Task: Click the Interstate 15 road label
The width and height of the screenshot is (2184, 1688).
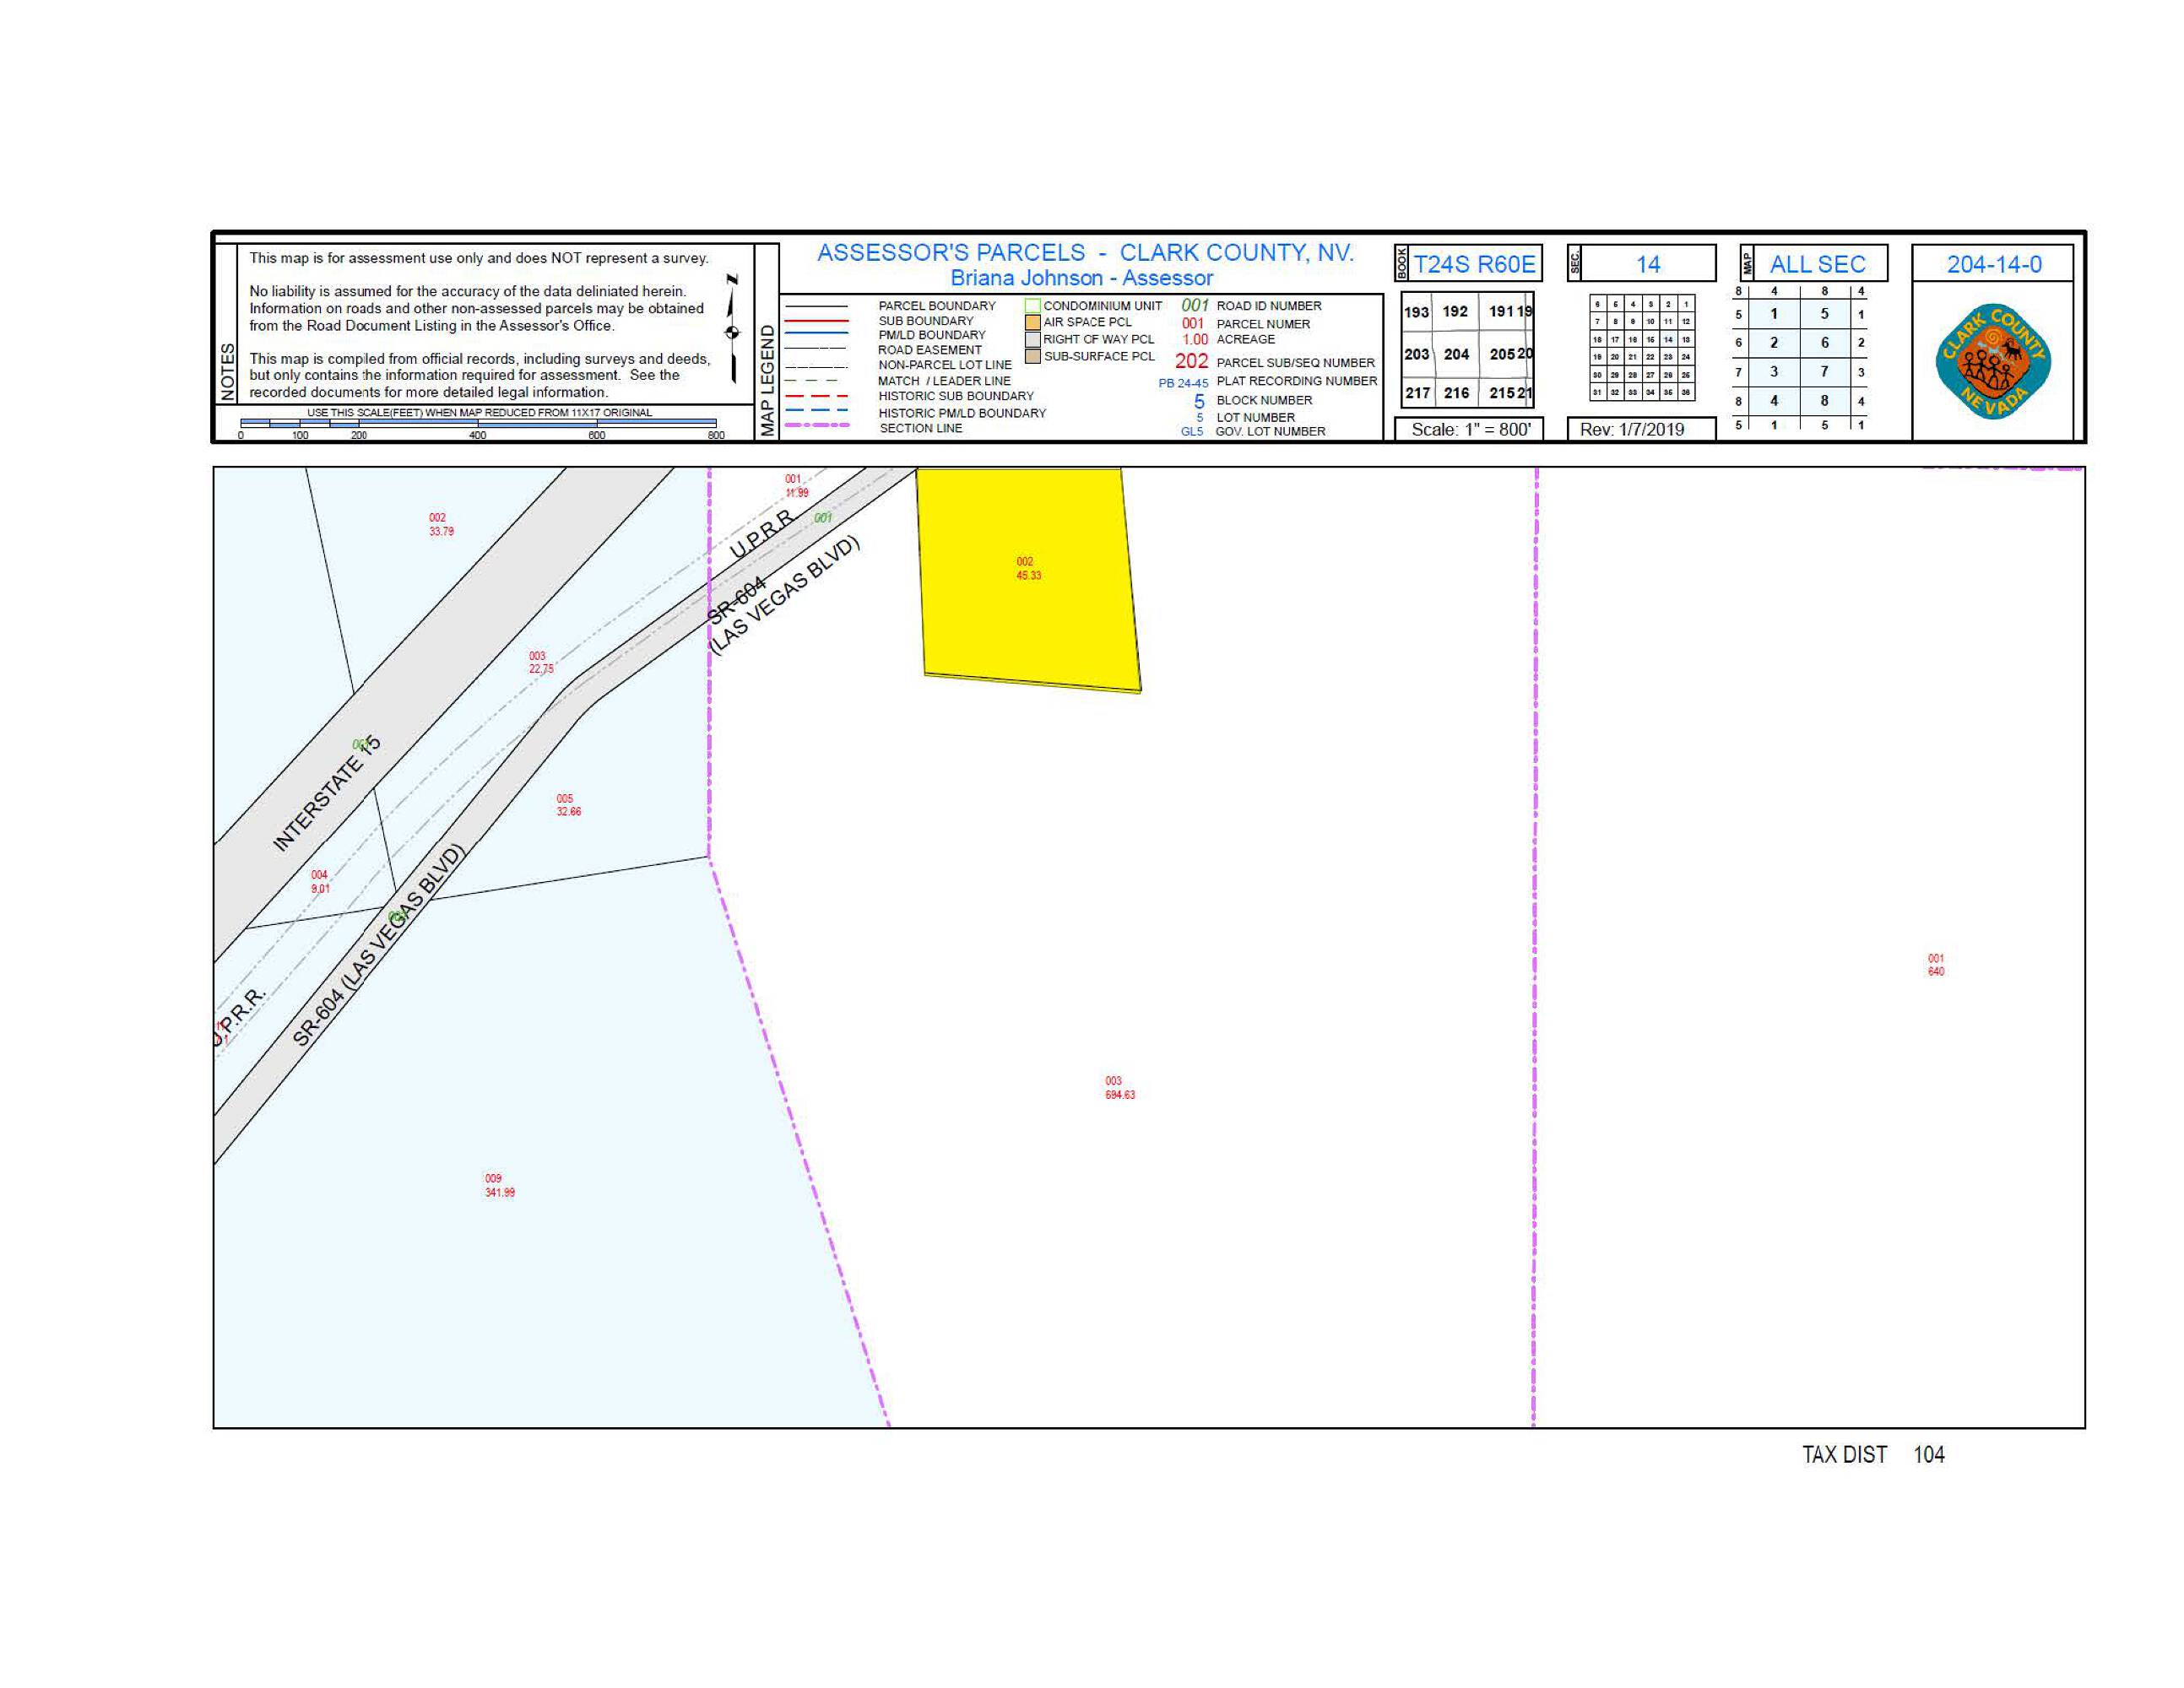Action: coord(327,793)
